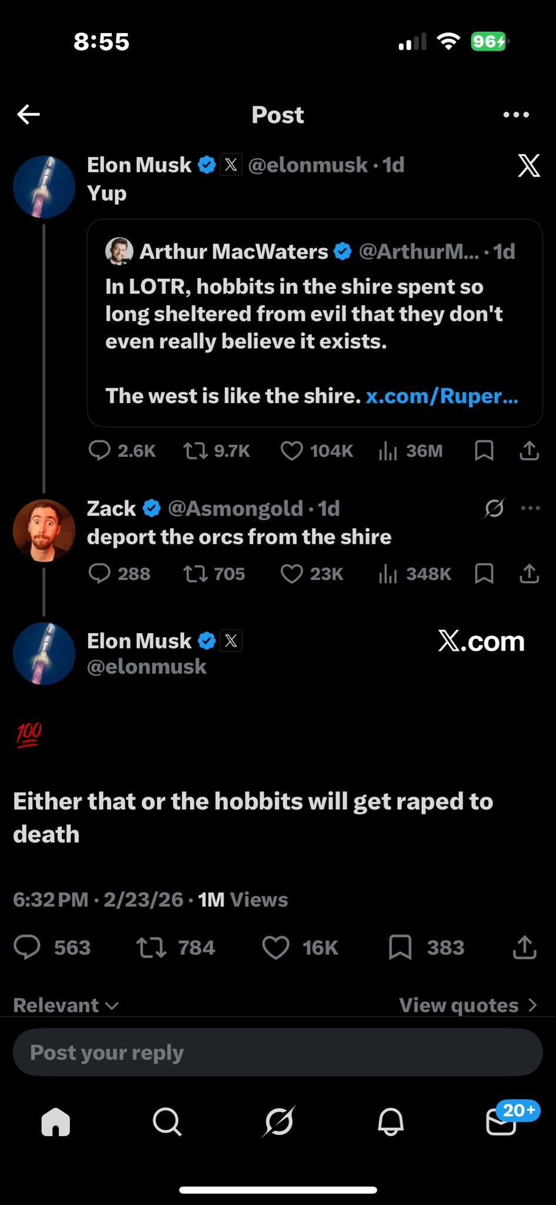
Task: Repost the main post showing 784
Action: (x=151, y=947)
